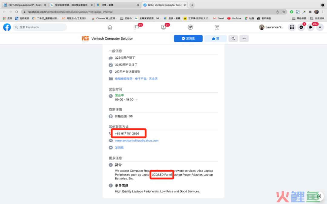Click the Facebook logo

(7, 27)
